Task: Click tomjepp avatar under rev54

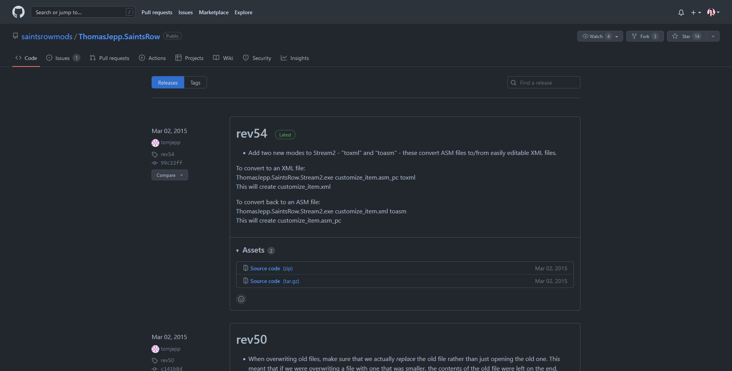Action: (155, 143)
